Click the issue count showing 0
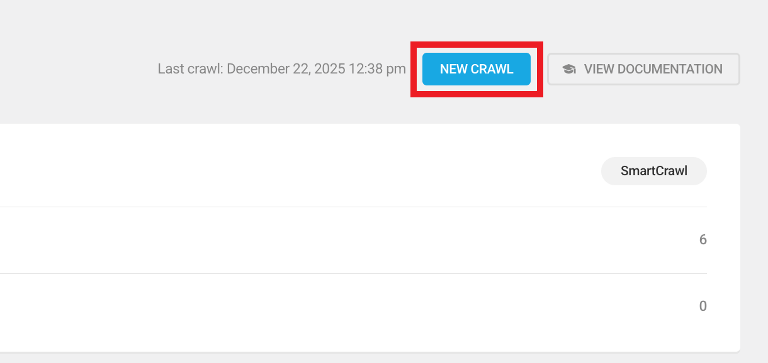 coord(703,306)
